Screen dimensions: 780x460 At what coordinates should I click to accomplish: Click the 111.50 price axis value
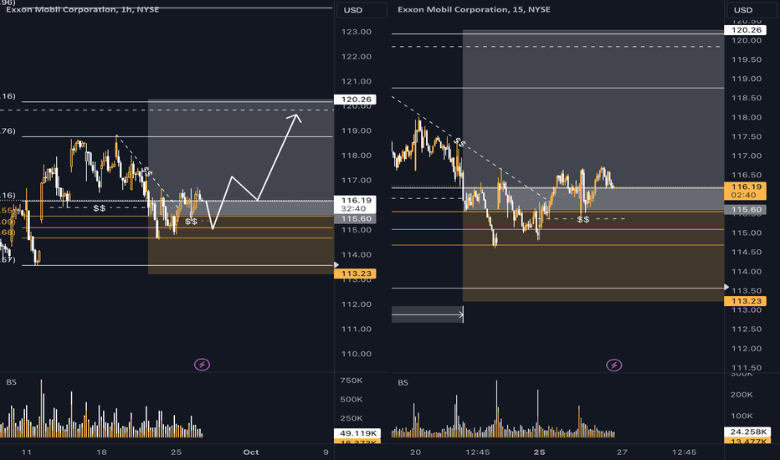[747, 368]
